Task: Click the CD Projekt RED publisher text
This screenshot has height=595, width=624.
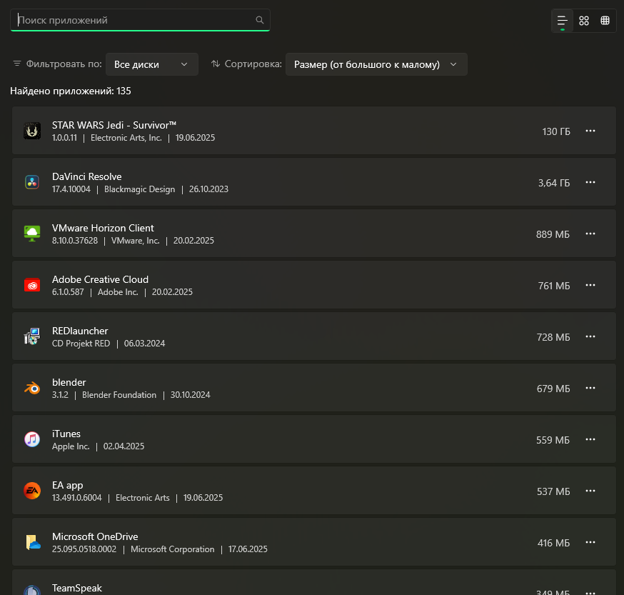Action: click(81, 344)
